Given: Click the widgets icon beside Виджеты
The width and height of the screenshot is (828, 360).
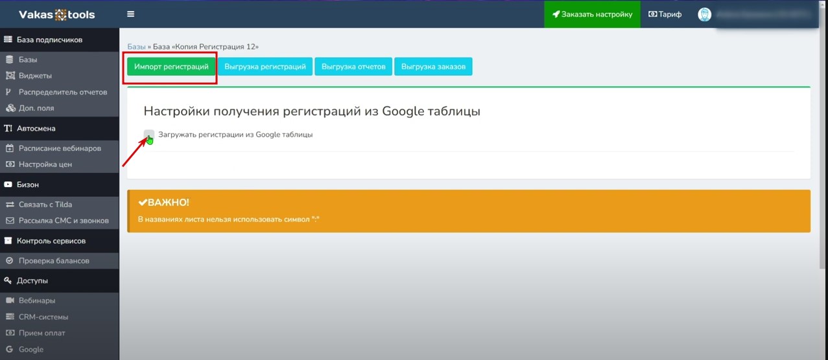Looking at the screenshot, I should [x=10, y=76].
